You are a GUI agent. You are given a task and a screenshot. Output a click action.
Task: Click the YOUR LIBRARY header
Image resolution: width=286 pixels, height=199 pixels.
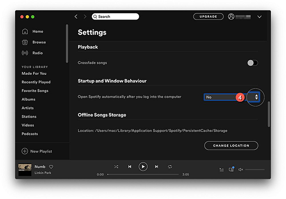tap(35, 67)
